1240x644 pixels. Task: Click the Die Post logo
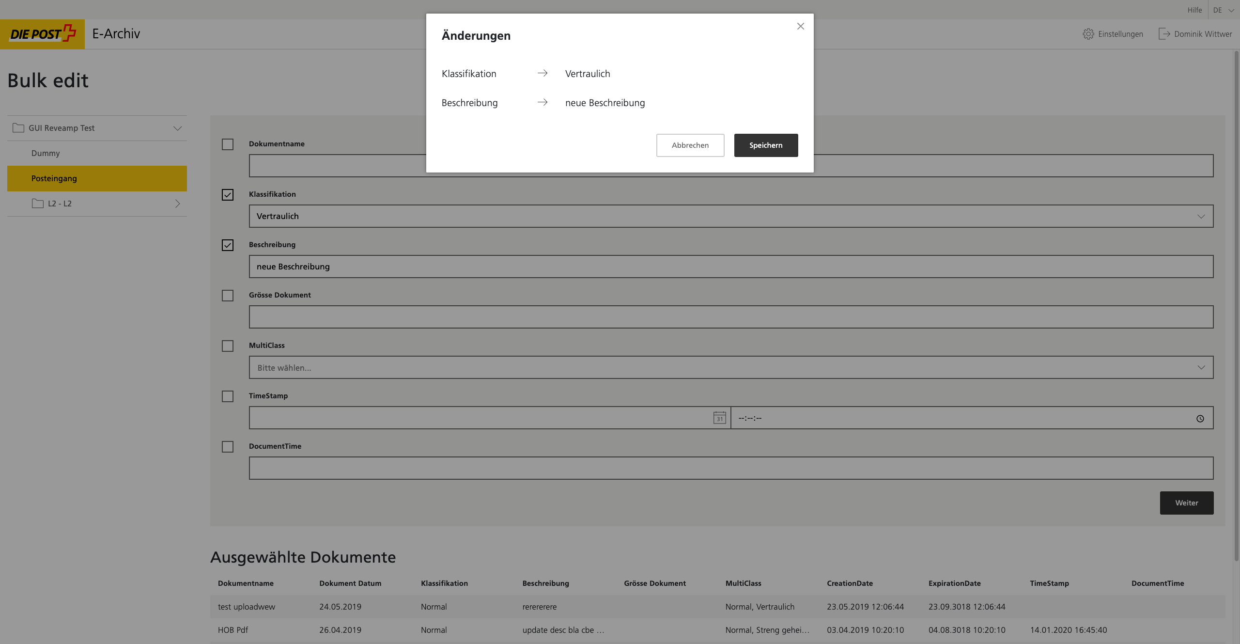point(43,34)
